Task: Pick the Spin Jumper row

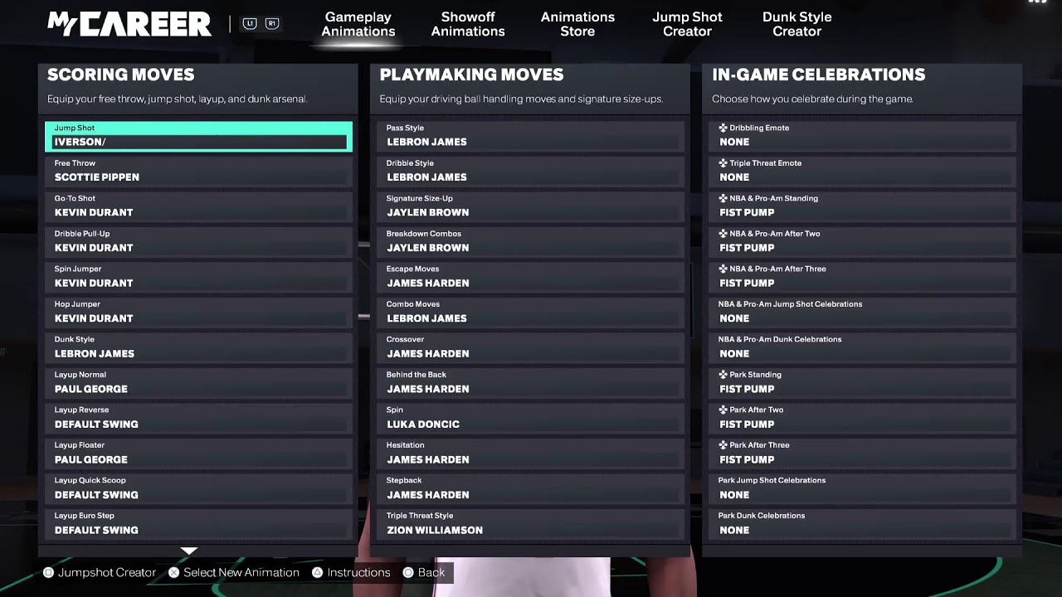Action: pyautogui.click(x=198, y=277)
